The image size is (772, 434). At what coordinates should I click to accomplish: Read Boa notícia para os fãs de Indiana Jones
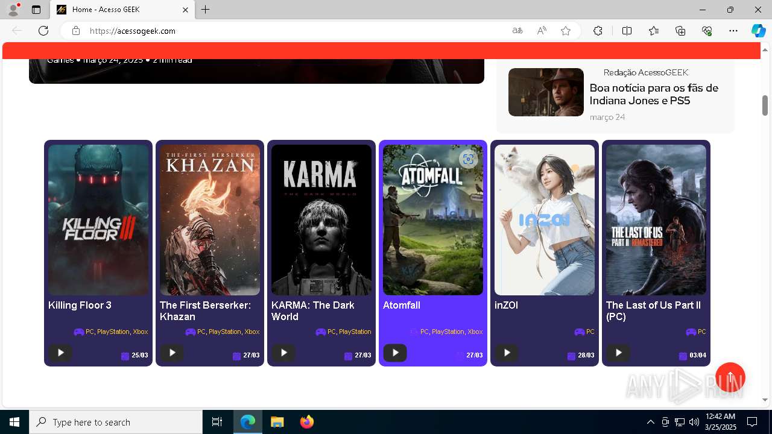(654, 94)
